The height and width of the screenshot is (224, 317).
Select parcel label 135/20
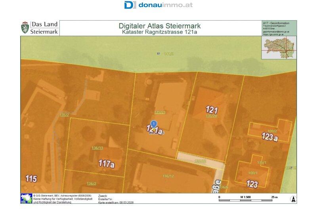tap(211, 116)
